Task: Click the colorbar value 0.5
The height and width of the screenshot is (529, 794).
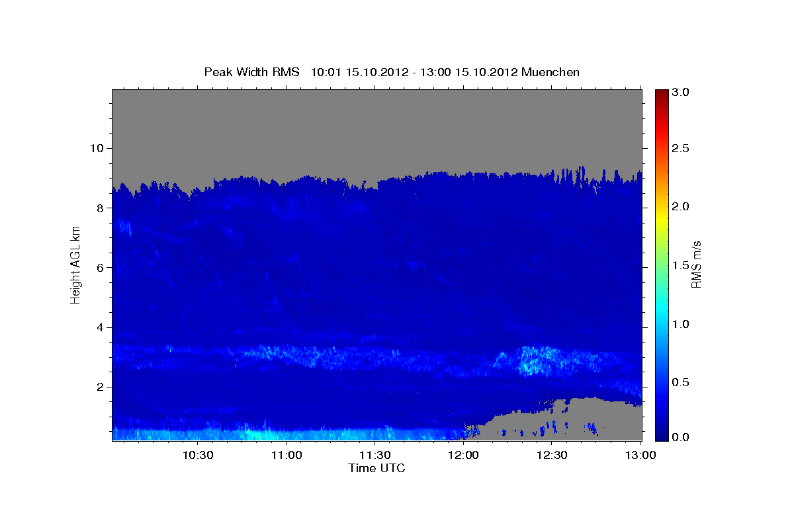Action: click(x=682, y=382)
